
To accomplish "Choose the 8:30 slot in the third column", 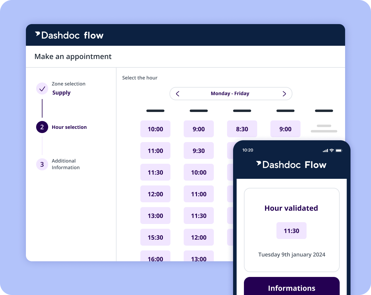I will pyautogui.click(x=242, y=129).
